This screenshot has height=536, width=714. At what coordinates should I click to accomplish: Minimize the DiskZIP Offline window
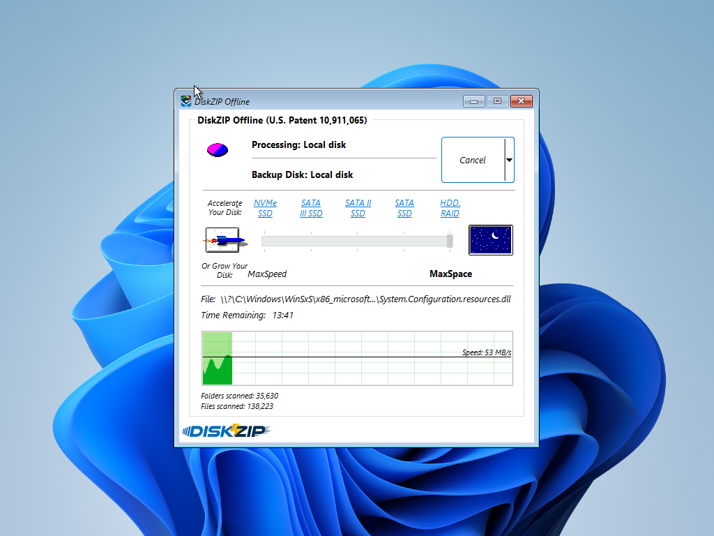pyautogui.click(x=473, y=101)
